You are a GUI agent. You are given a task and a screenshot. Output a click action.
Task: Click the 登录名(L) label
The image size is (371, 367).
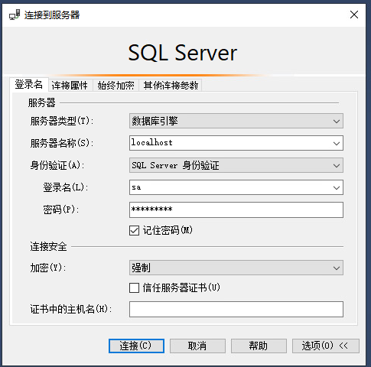tap(66, 187)
